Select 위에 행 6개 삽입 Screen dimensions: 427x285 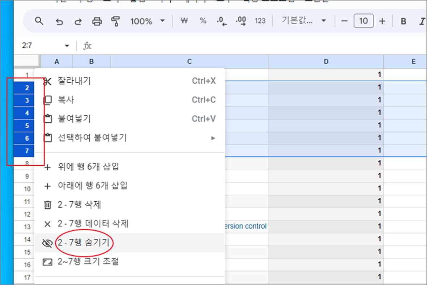(130, 167)
